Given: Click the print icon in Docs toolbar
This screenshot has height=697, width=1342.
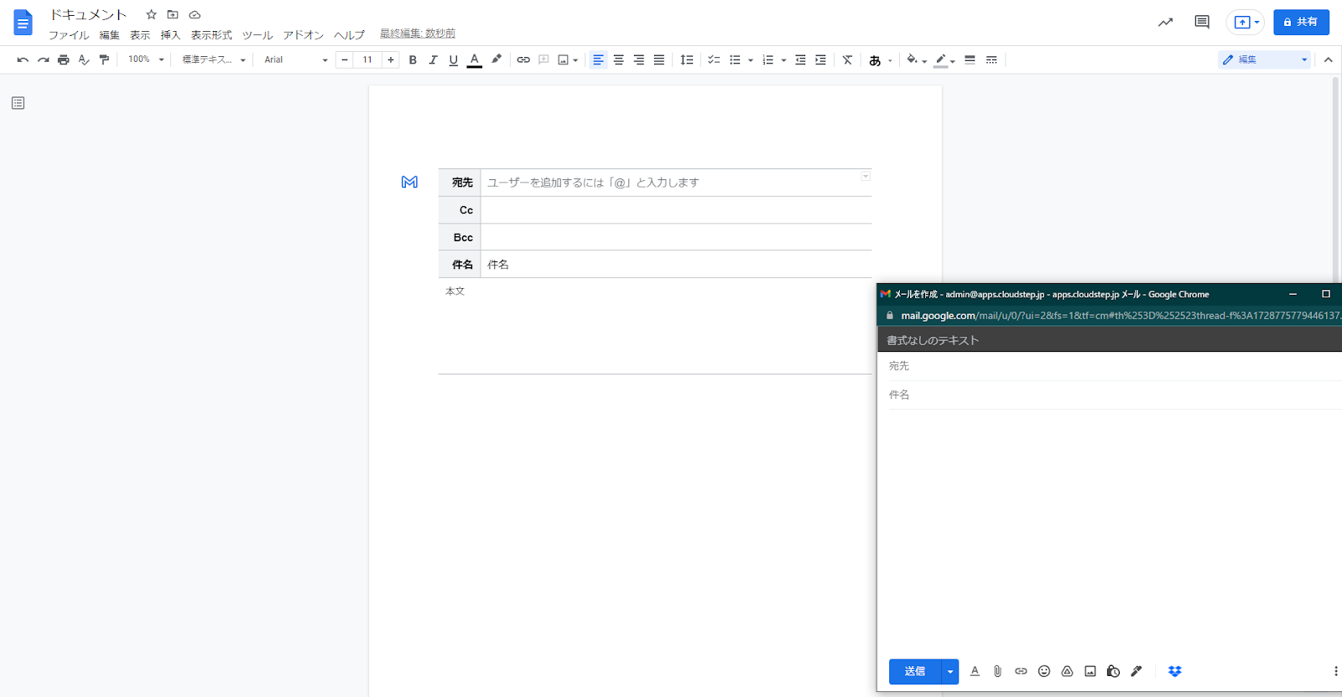Looking at the screenshot, I should pyautogui.click(x=63, y=59).
